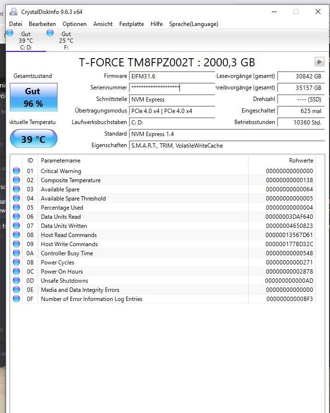Open the Sprache(Language) menu
The width and height of the screenshot is (330, 413).
pyautogui.click(x=194, y=24)
